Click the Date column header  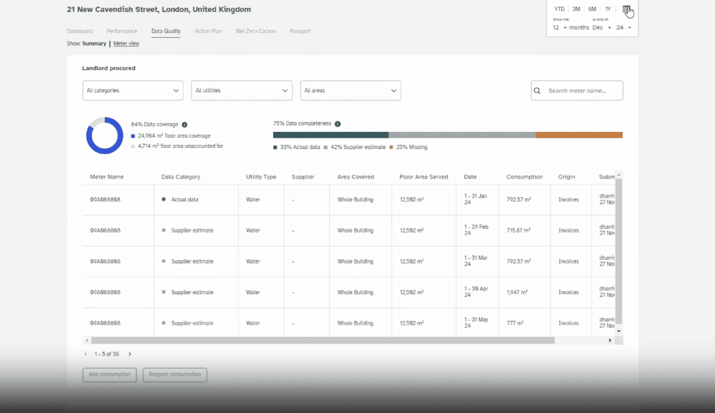point(470,177)
